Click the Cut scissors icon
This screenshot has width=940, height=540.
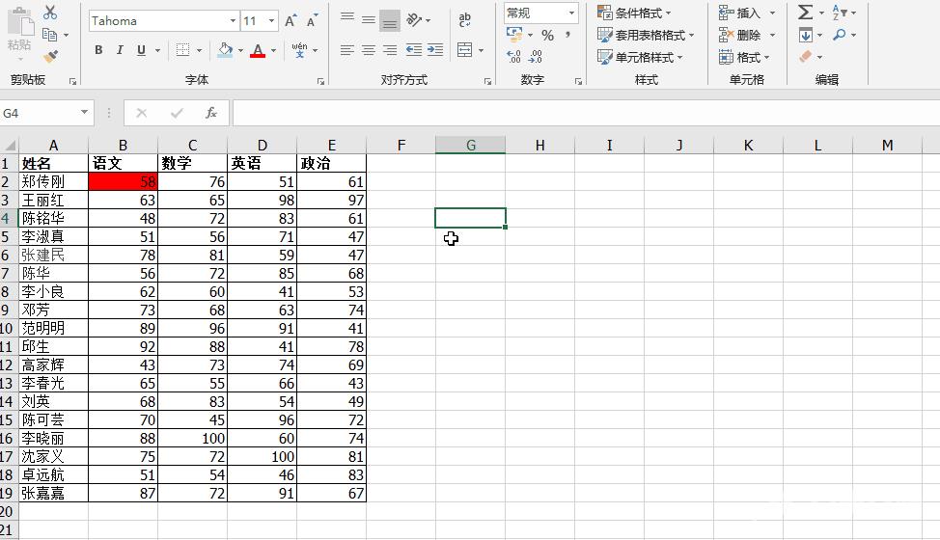pos(50,13)
